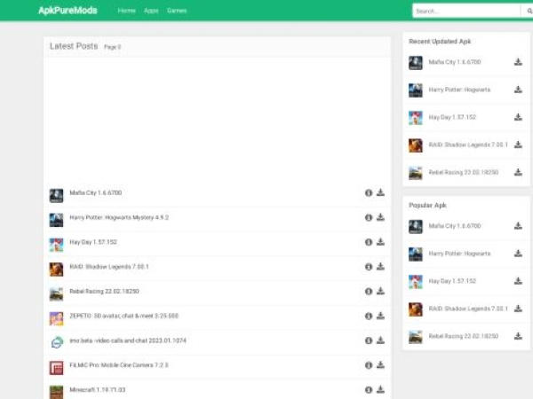Download Hay Day 1.57.152 from Latest Posts
This screenshot has height=399, width=533.
pos(380,242)
